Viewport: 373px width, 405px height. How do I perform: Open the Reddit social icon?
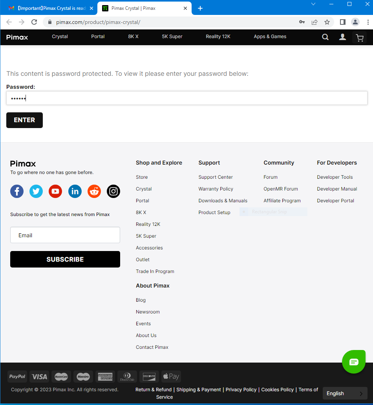tap(94, 191)
